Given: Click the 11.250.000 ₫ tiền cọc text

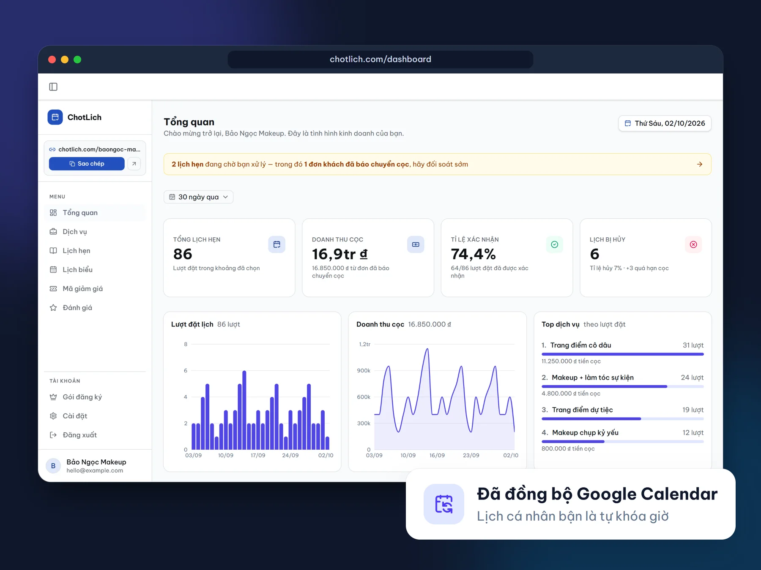Looking at the screenshot, I should [x=571, y=361].
